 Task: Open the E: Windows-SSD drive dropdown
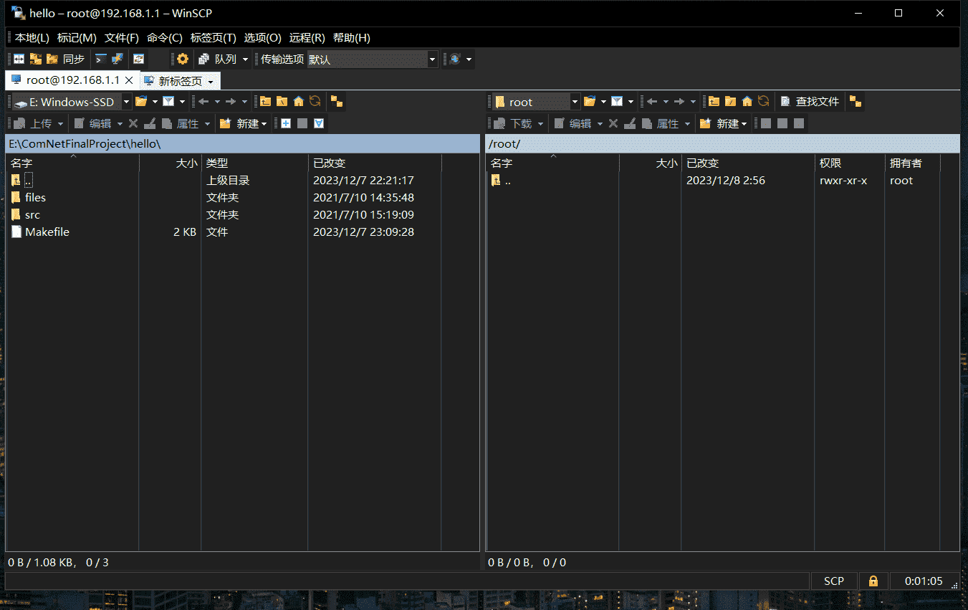(x=127, y=102)
